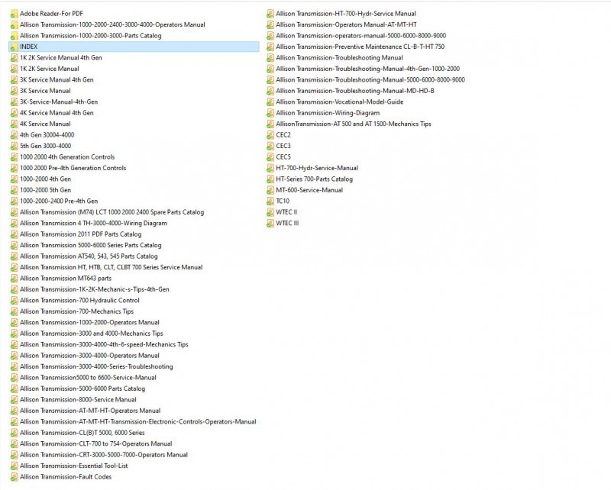Viewport: 611px width, 490px height.
Task: Click the PDF icon beside MT-600-Service-Manual
Action: point(270,190)
